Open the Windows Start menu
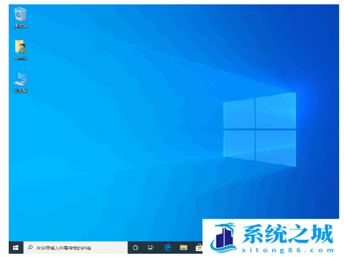 (x=16, y=248)
